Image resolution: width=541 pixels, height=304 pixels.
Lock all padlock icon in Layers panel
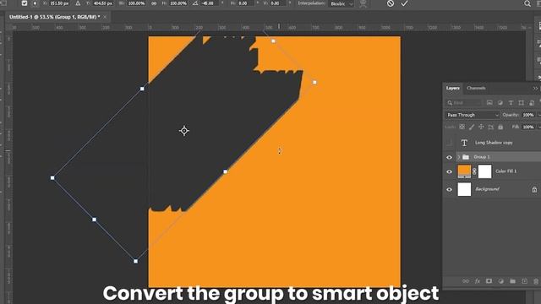(x=500, y=127)
